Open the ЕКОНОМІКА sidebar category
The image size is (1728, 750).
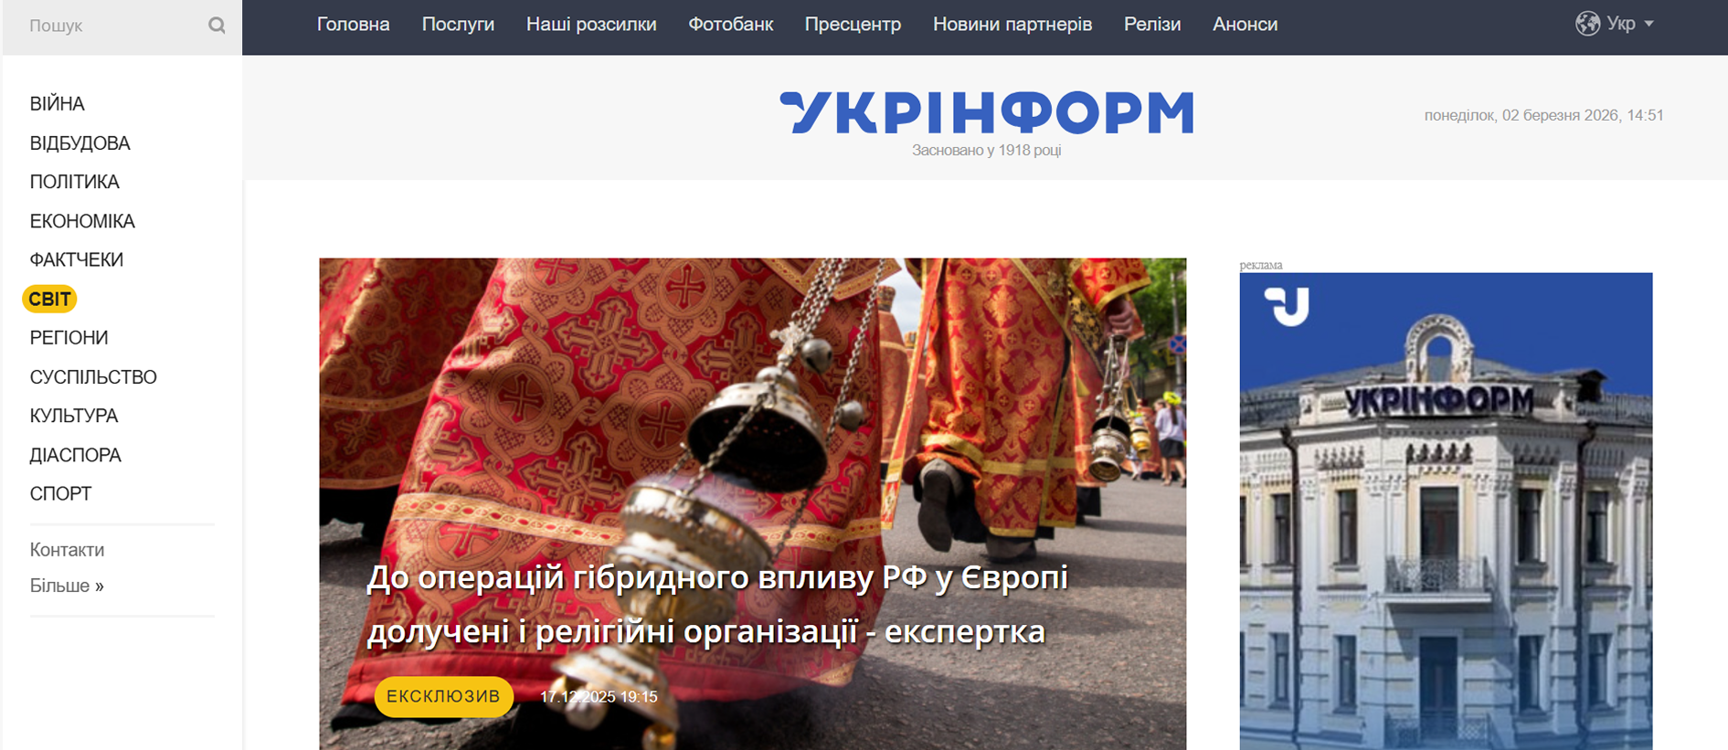pos(82,221)
